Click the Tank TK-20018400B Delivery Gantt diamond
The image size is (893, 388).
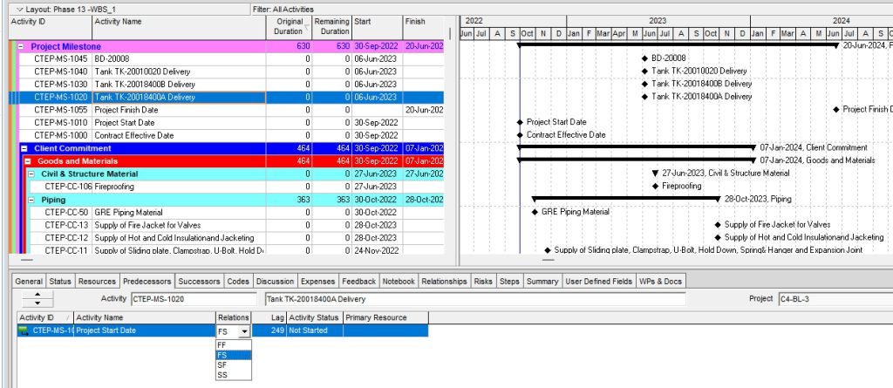point(644,84)
